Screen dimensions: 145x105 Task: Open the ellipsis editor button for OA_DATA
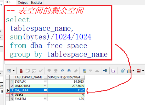45,90
